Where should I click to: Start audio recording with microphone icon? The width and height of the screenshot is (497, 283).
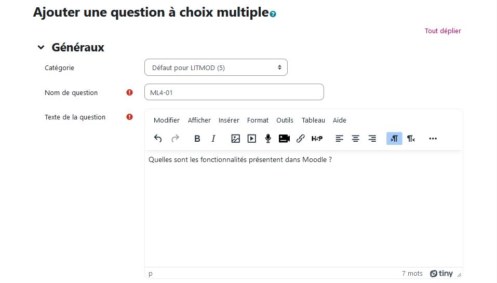tap(268, 139)
